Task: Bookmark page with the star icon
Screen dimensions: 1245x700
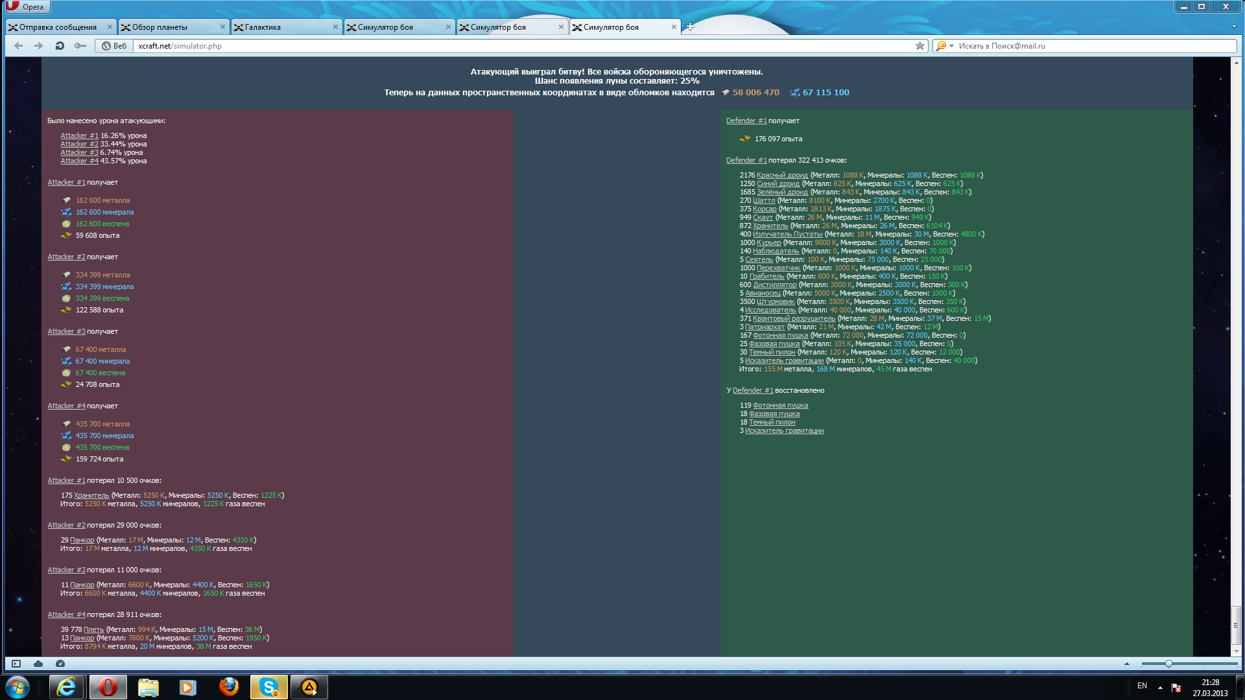Action: click(919, 46)
